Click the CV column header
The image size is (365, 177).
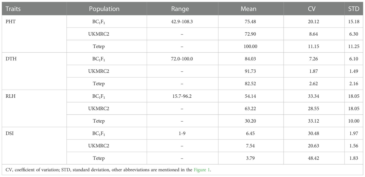click(x=312, y=9)
